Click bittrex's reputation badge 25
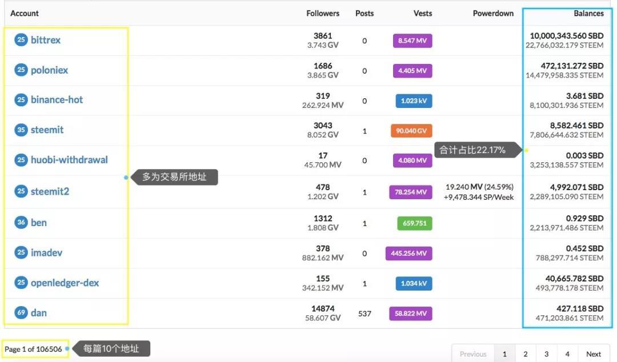The image size is (617, 362). [x=21, y=40]
